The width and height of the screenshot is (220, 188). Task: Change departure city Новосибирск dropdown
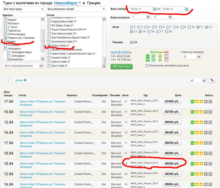pyautogui.click(x=67, y=3)
